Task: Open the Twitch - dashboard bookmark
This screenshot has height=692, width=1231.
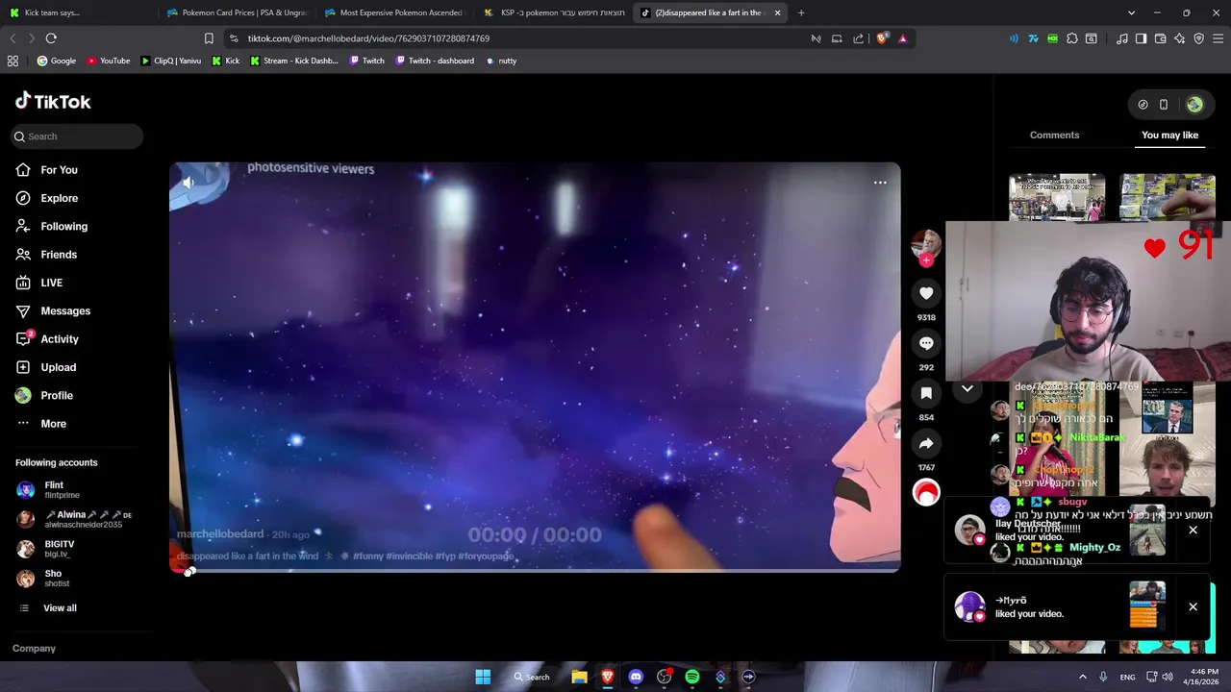Action: (434, 61)
